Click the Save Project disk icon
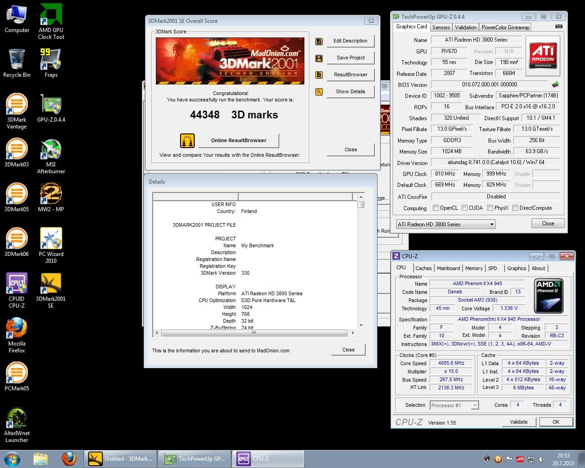This screenshot has height=468, width=585. coord(319,58)
